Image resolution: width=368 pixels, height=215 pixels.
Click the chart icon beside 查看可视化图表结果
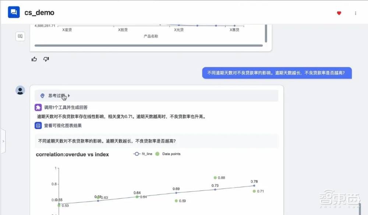[x=38, y=126]
